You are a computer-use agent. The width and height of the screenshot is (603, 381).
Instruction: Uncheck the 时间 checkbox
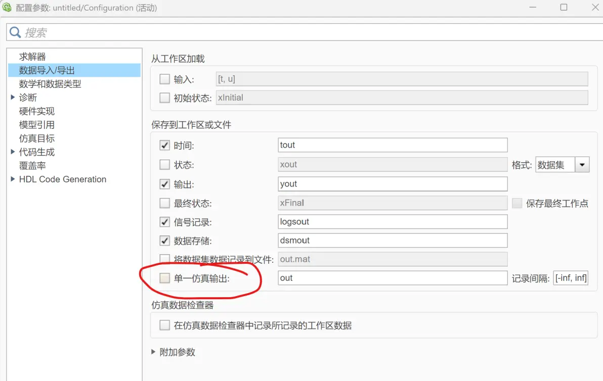pyautogui.click(x=164, y=145)
